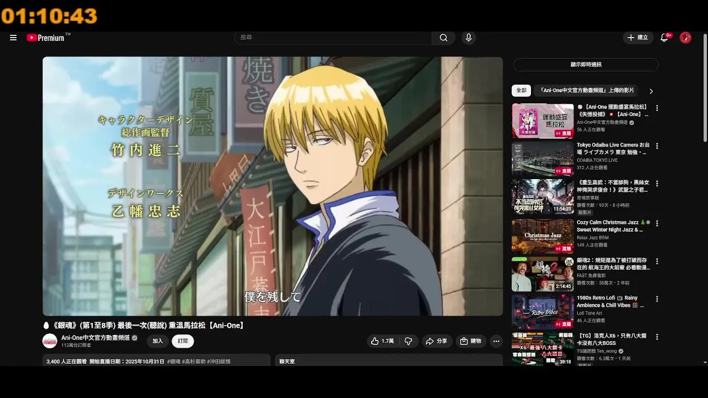
Task: Open Ani-One channel avatar
Action: tap(50, 341)
